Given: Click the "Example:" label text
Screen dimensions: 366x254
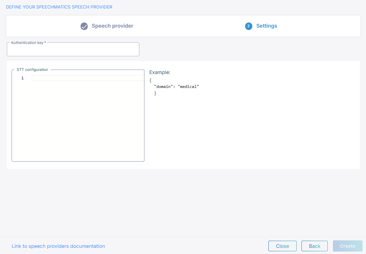Looking at the screenshot, I should [x=160, y=73].
